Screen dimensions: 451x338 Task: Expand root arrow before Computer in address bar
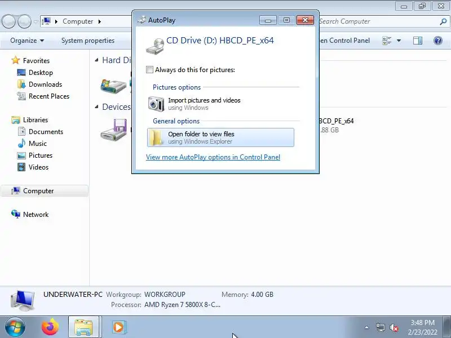pos(56,21)
